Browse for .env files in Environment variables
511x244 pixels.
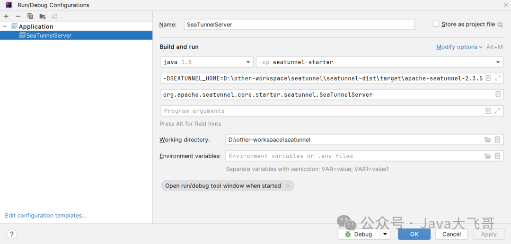(x=488, y=156)
